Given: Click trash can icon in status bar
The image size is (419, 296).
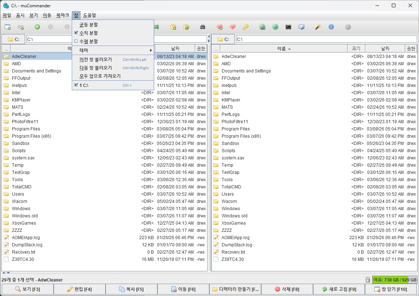Looking at the screenshot, I should click(x=368, y=280).
